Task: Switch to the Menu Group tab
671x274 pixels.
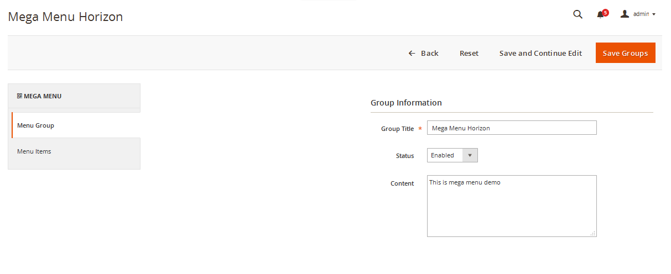Action: 76,125
